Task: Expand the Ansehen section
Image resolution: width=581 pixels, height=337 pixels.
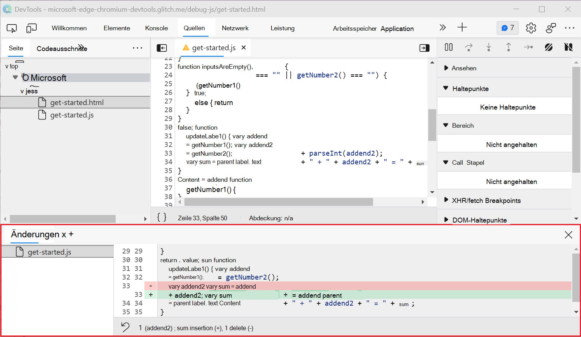Action: 464,68
